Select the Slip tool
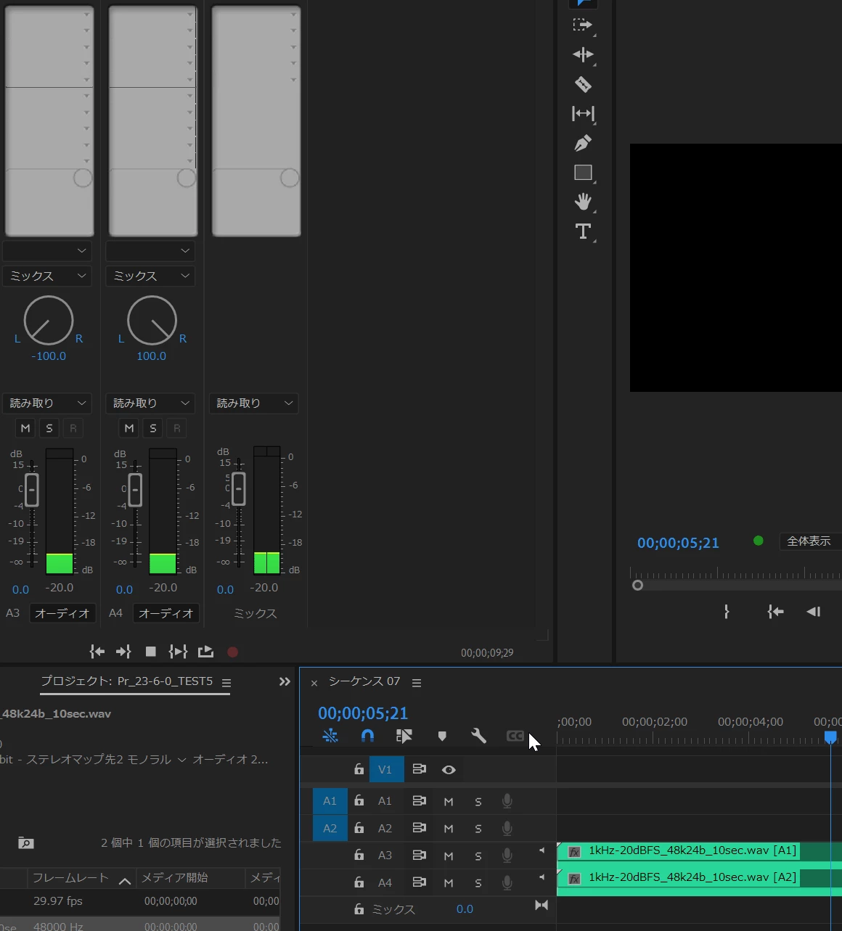 [583, 113]
